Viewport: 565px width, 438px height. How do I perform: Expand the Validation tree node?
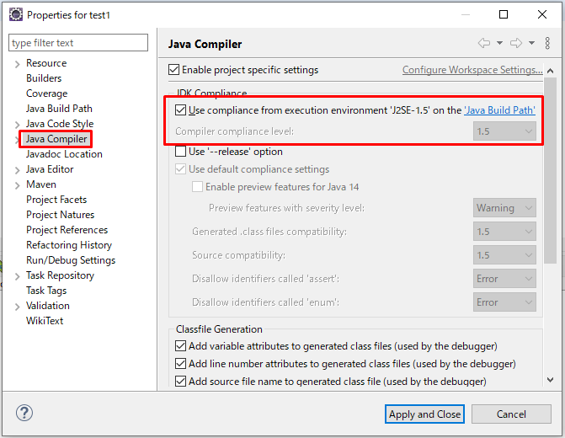tap(17, 307)
